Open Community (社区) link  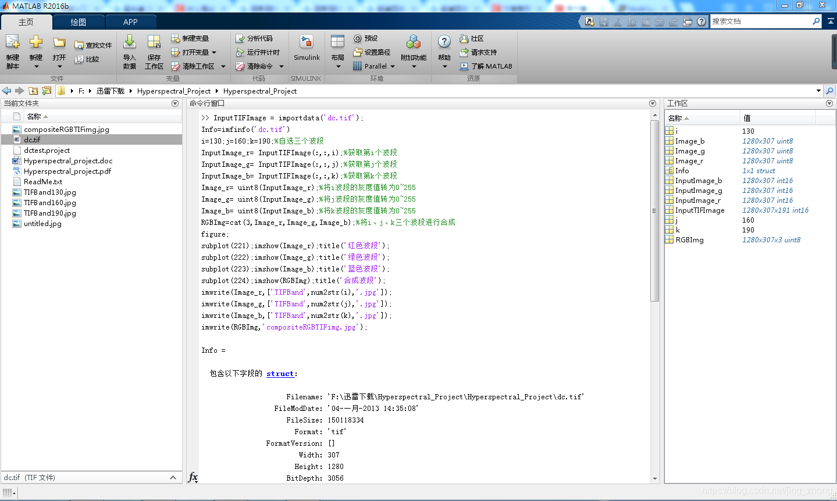pos(472,38)
